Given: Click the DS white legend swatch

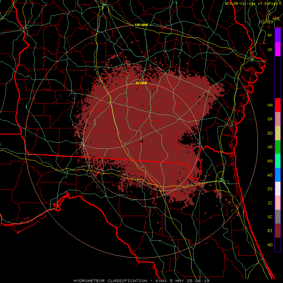Looking at the screenshot, I should pyautogui.click(x=278, y=189).
